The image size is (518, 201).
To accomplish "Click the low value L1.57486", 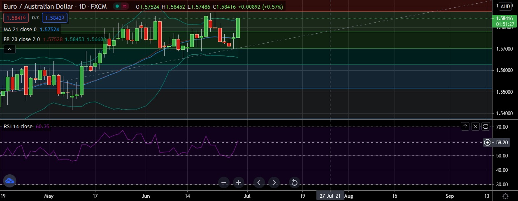I will [x=199, y=7].
